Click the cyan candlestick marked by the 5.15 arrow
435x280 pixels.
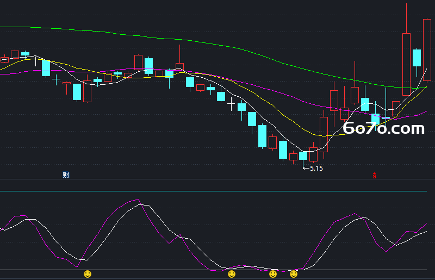pos(303,155)
